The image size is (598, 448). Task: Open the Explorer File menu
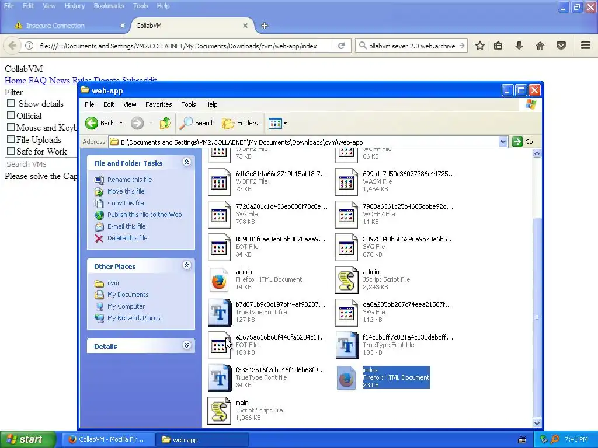[x=89, y=104]
